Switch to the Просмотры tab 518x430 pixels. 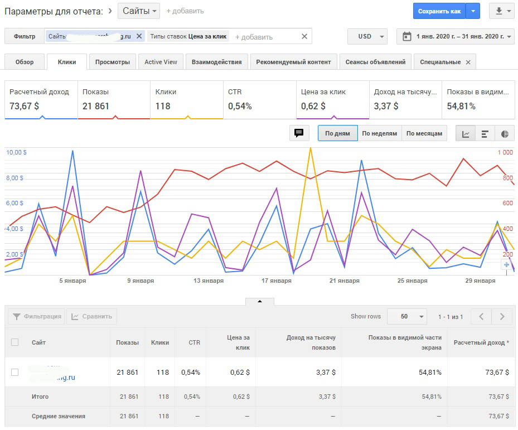point(113,62)
